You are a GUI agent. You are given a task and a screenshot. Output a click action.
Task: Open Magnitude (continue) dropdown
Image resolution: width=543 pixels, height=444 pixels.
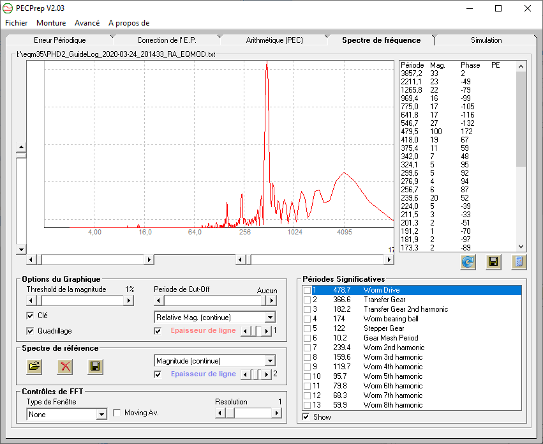pyautogui.click(x=270, y=360)
